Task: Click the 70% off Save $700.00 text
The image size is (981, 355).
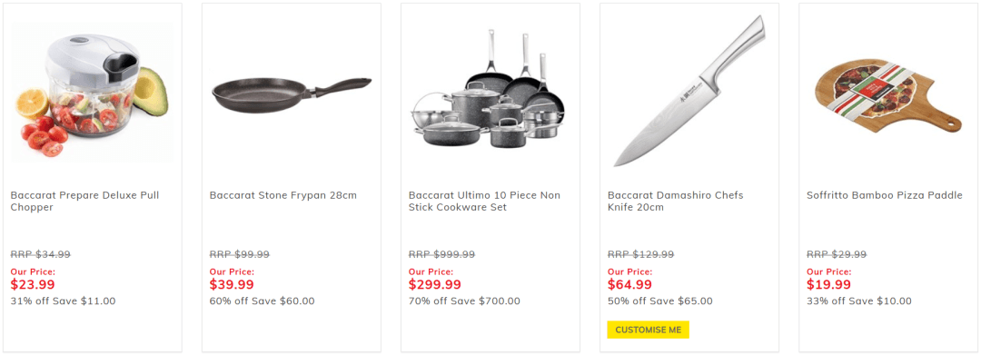Action: pos(464,301)
